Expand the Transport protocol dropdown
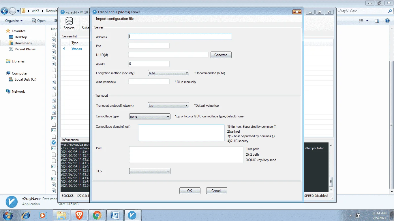This screenshot has height=221, width=394. tap(168, 105)
